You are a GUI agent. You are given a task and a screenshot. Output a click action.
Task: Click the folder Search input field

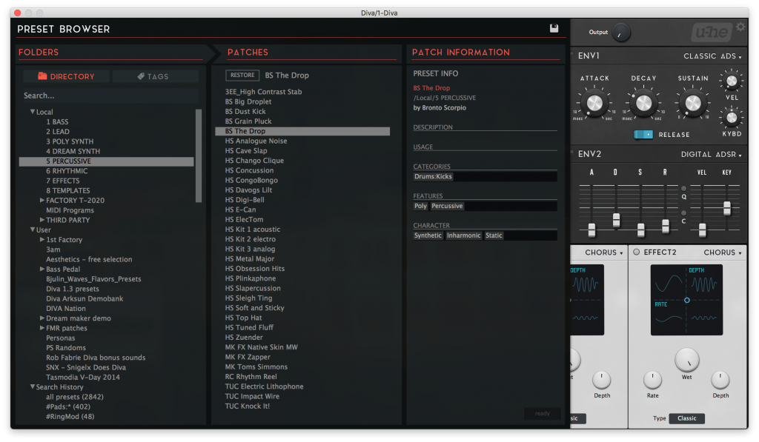point(109,96)
